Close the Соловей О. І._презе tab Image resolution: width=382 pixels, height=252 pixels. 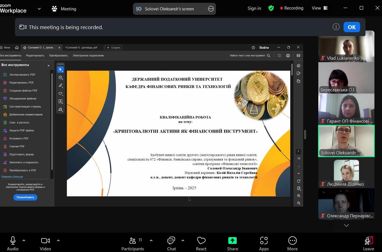tap(59, 48)
